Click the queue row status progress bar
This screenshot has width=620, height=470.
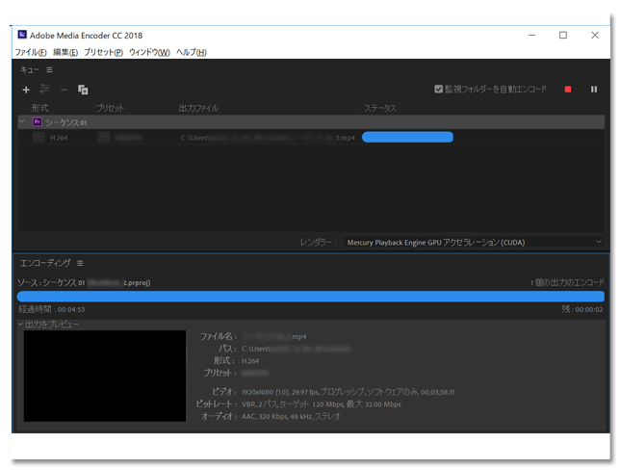(407, 138)
